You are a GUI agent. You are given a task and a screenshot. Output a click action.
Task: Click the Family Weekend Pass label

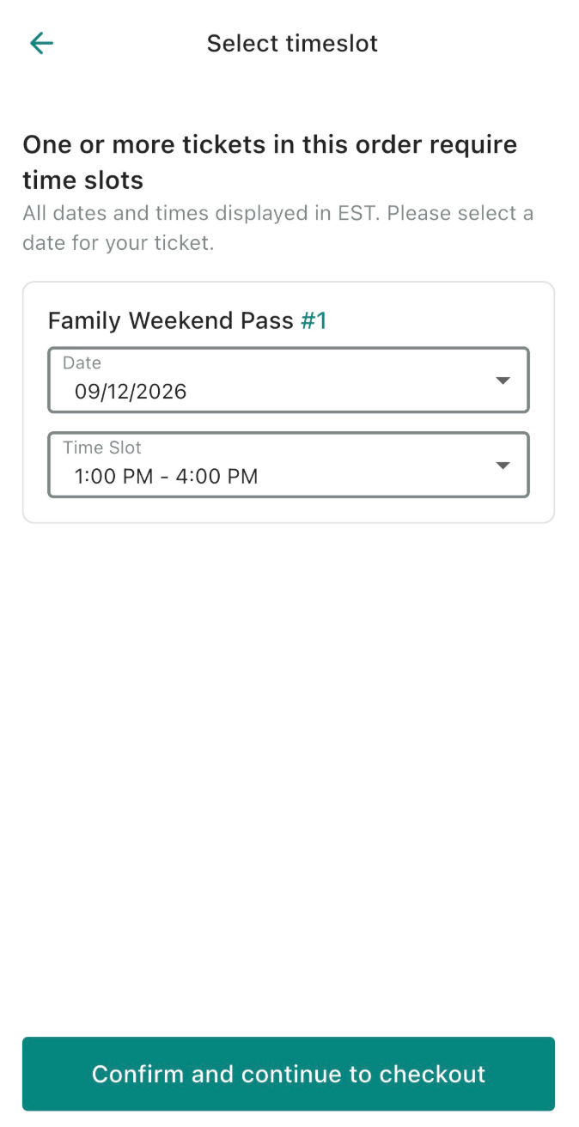click(x=170, y=320)
